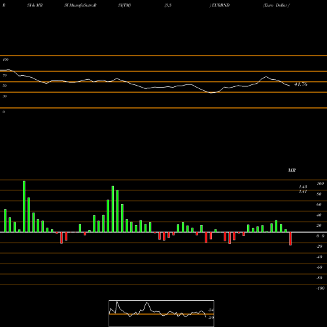Click 'SI(TM)' in the header
The width and height of the screenshot is (327, 327).
coord(124,5)
